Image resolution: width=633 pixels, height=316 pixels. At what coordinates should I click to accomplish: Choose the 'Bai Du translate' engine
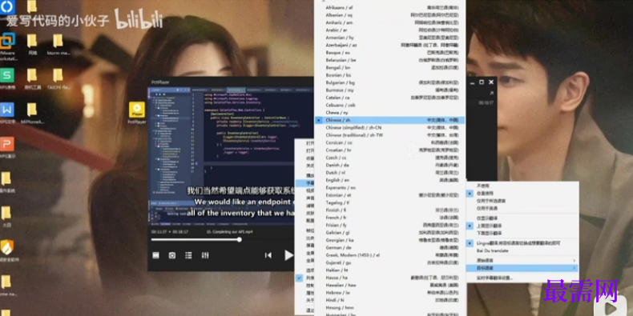522,250
